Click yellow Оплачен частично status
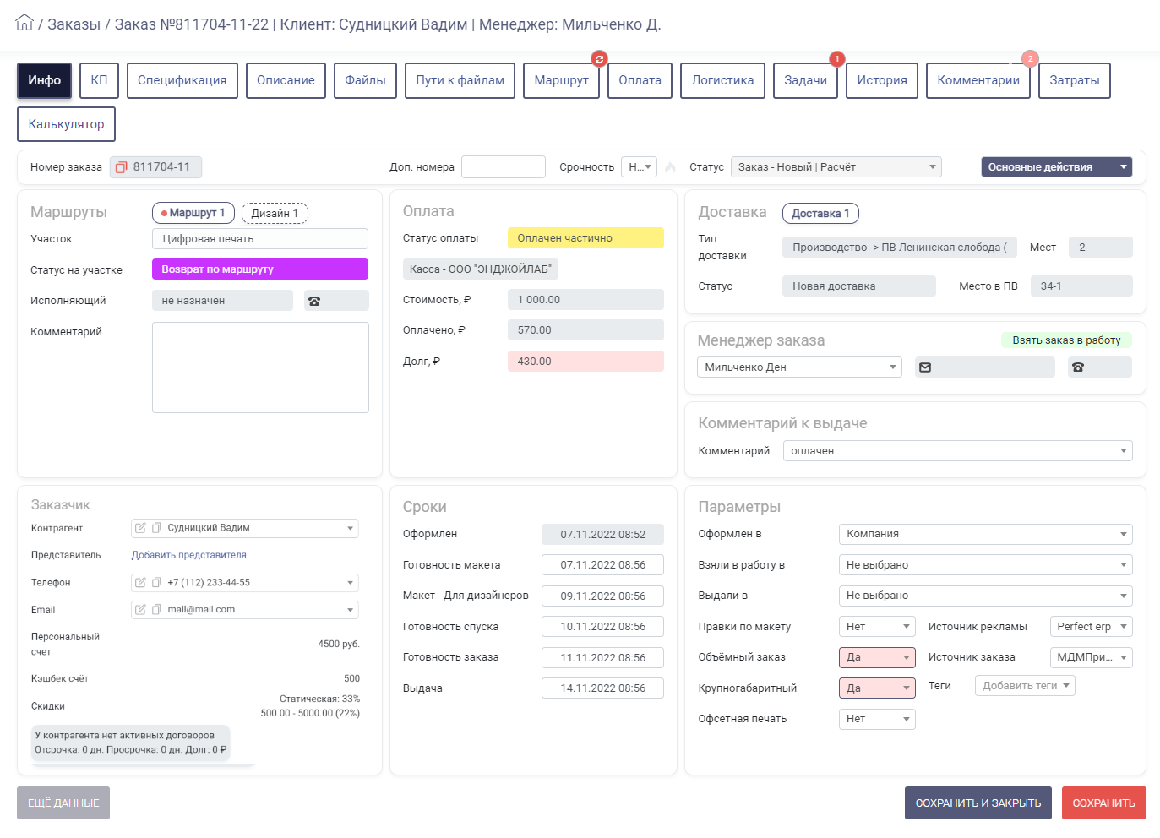The height and width of the screenshot is (838, 1160). pyautogui.click(x=585, y=238)
